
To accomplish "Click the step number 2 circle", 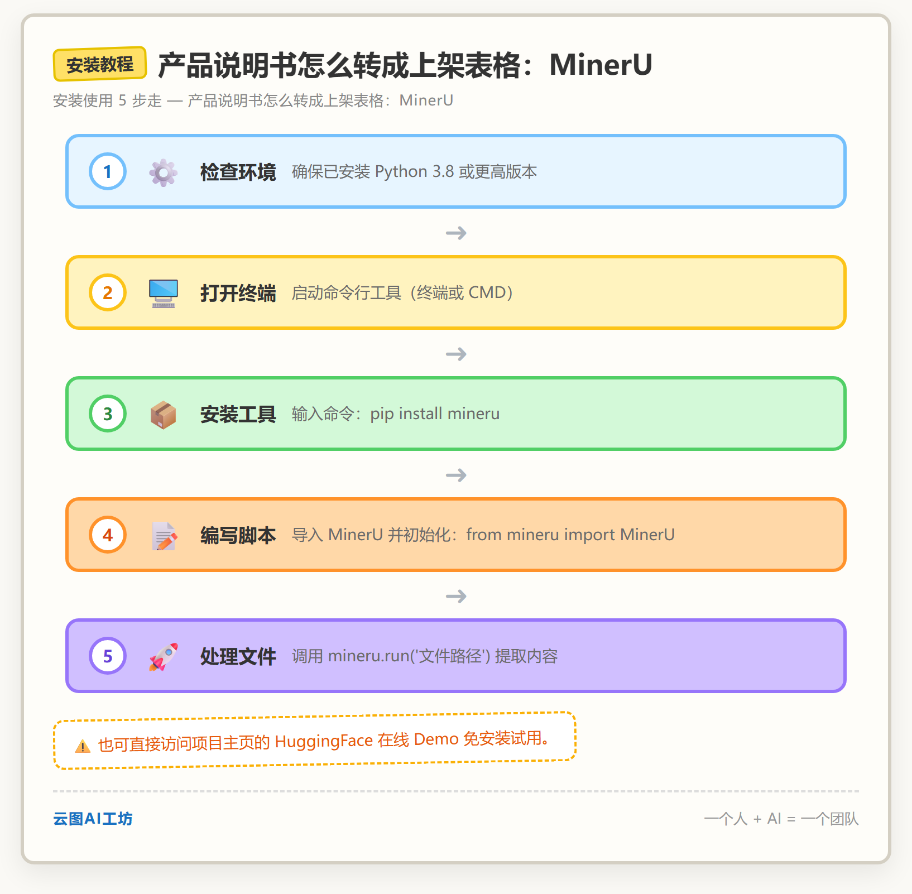I will (108, 292).
